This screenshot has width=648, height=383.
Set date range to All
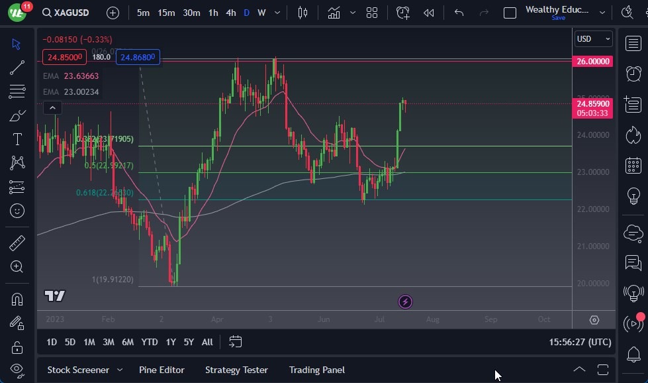pyautogui.click(x=207, y=342)
